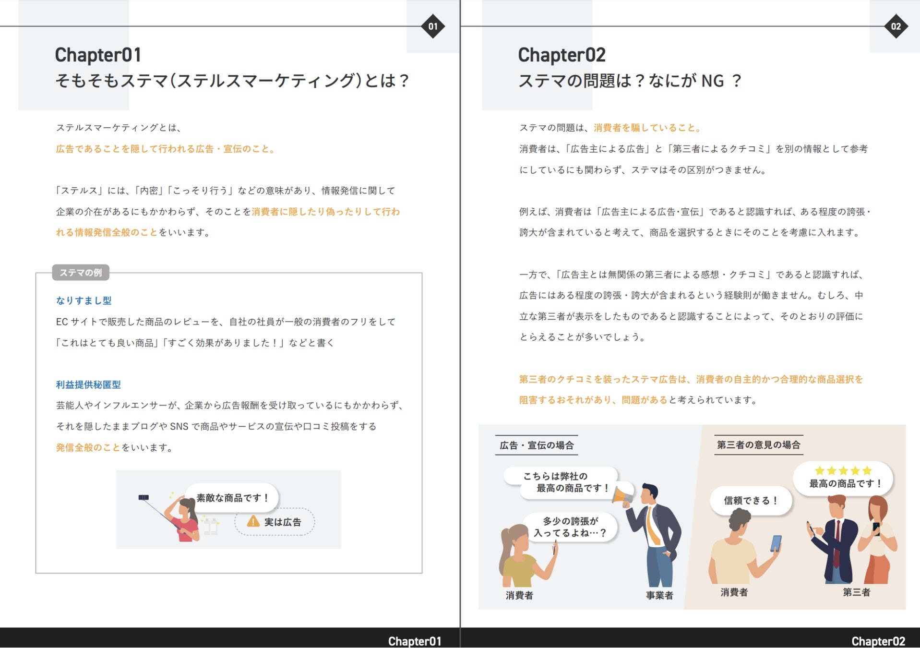The width and height of the screenshot is (920, 648).
Task: Click the 最高の商品です！ bubble under the stars
Action: pos(845,483)
